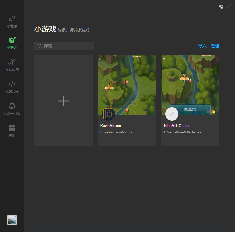Open settings via the gear icon
This screenshot has height=232, width=235.
(x=221, y=7)
